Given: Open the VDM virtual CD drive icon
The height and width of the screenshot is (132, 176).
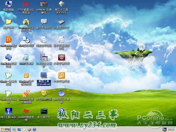Looking at the screenshot, I should (26, 40).
